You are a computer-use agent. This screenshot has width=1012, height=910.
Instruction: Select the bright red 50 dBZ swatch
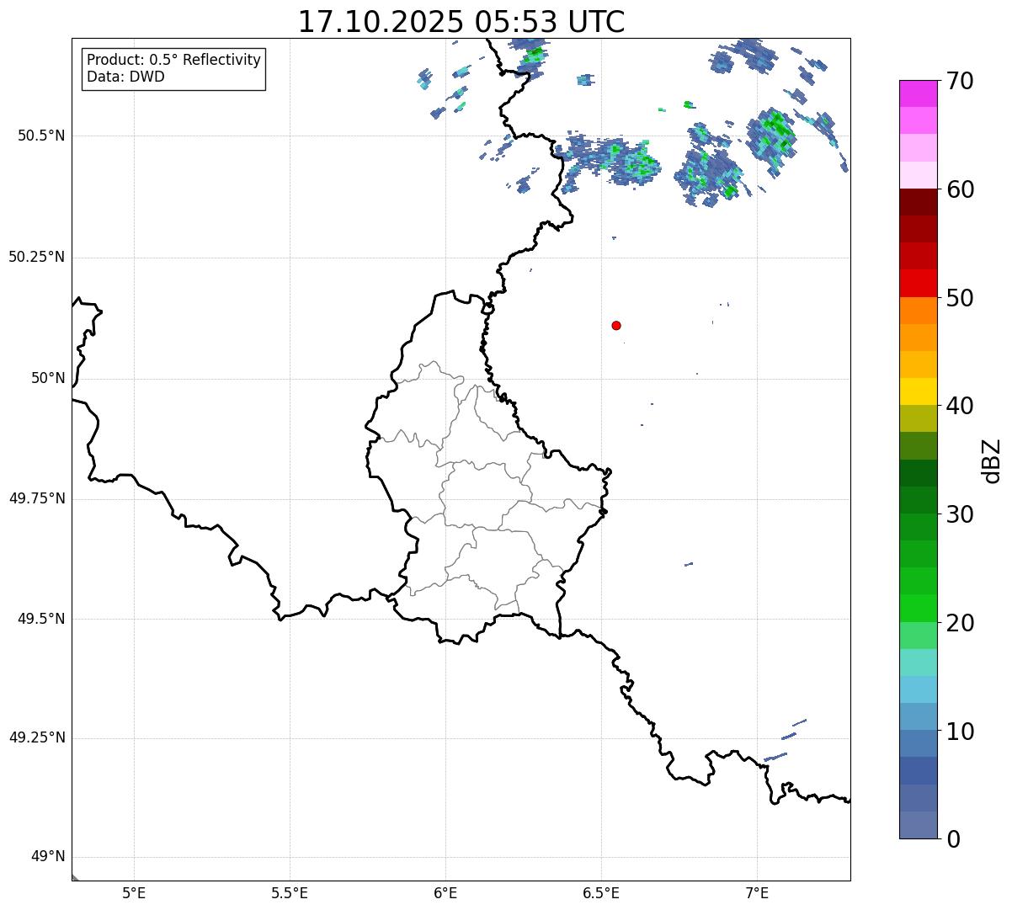coord(919,283)
